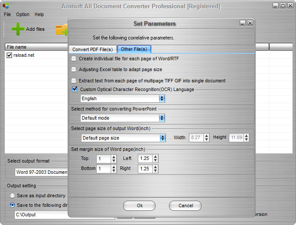Open the Default page size dropdown
This screenshot has height=225, width=296.
[x=124, y=138]
